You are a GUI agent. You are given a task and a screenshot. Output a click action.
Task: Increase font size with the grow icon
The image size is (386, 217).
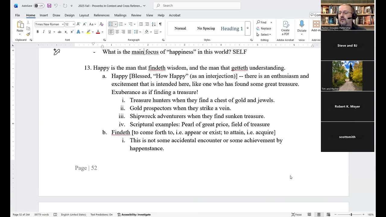[78, 24]
